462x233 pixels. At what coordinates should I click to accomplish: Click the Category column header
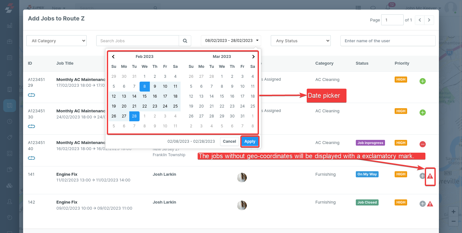tap(324, 63)
